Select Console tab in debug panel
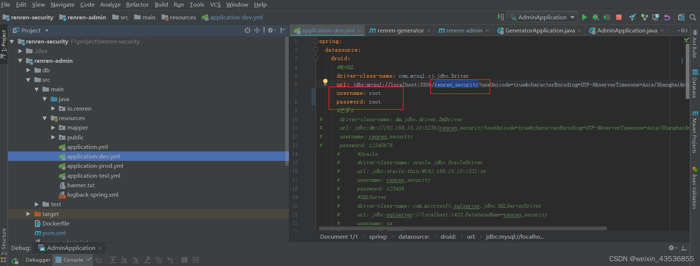Image resolution: width=700 pixels, height=266 pixels. (73, 260)
